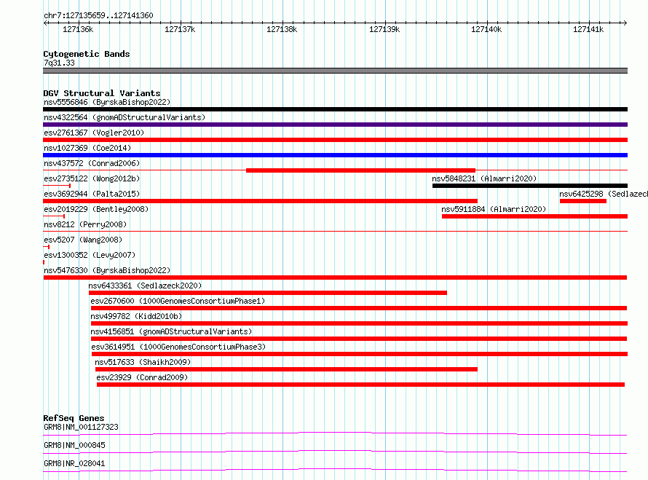The width and height of the screenshot is (648, 480).
Task: Open nsv517633 (Shaikh2009) variant label
Action: point(143,362)
